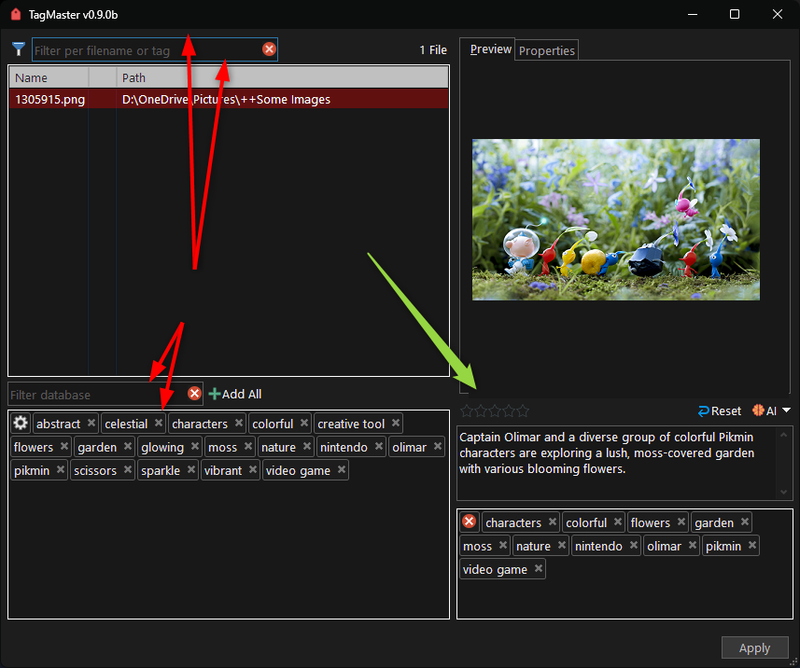The height and width of the screenshot is (668, 800).
Task: Clear all tags assigned to file
Action: pos(469,522)
